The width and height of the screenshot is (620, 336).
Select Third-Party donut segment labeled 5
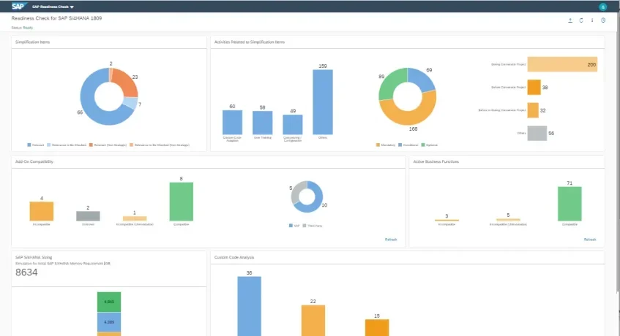[296, 191]
